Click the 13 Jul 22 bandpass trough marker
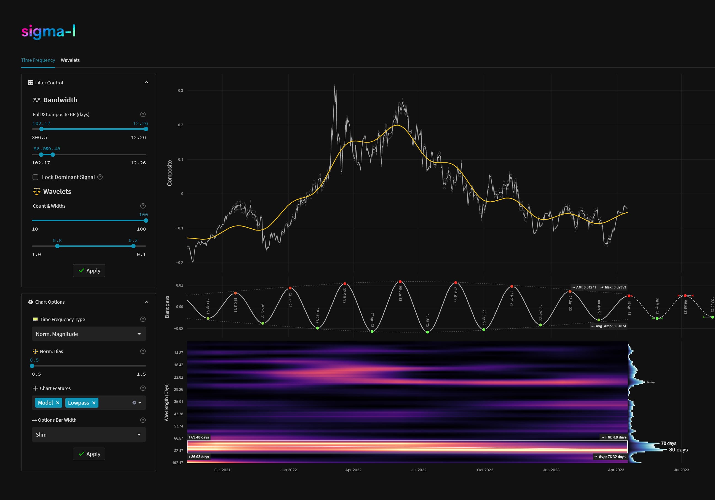 point(428,332)
